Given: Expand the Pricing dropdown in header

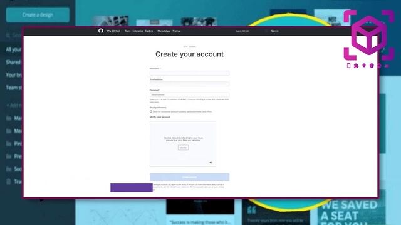Looking at the screenshot, I should [177, 31].
